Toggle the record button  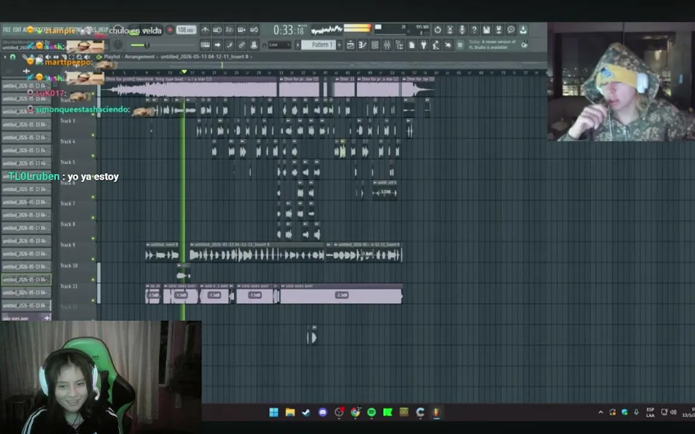170,30
